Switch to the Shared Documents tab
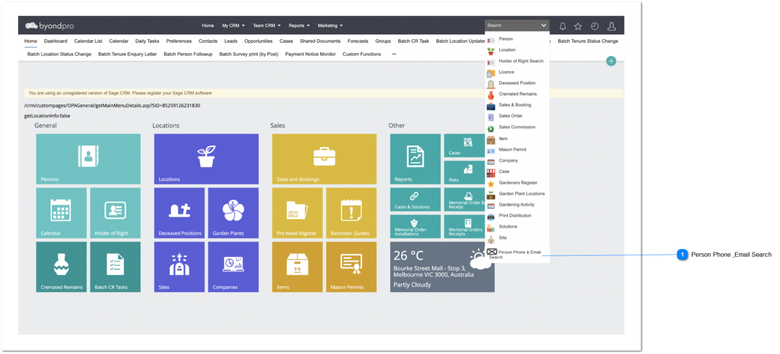This screenshot has height=354, width=780. (x=320, y=41)
